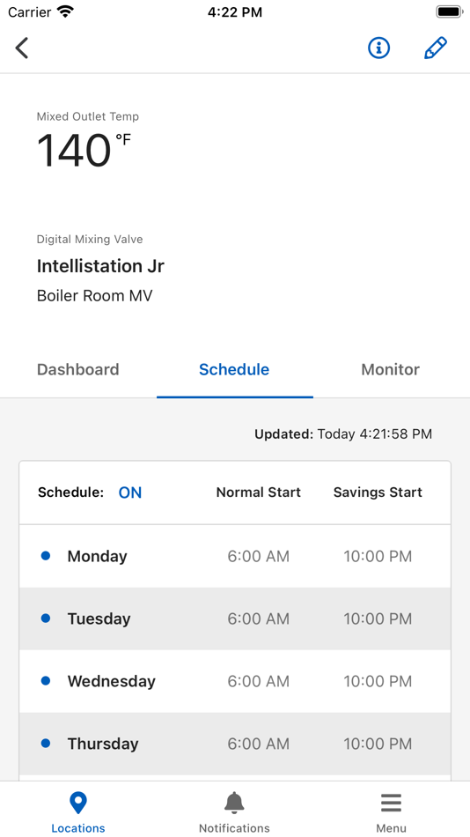Image resolution: width=470 pixels, height=837 pixels.
Task: Tap the pencil edit icon
Action: [436, 48]
